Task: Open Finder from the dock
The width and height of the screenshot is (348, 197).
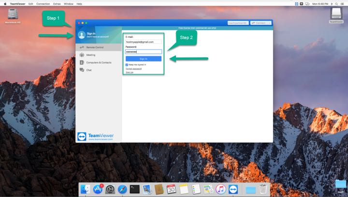Action: pyautogui.click(x=85, y=189)
